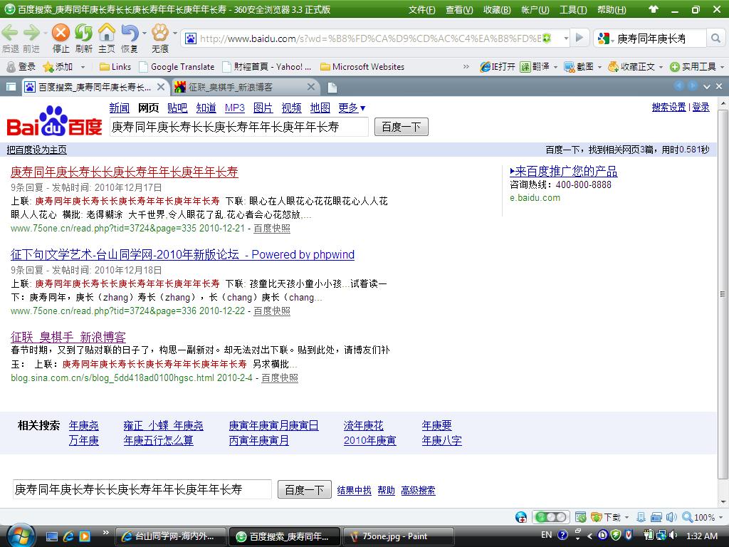The height and width of the screenshot is (547, 729).
Task: Click the page vertical scrollbar
Action: click(x=723, y=294)
